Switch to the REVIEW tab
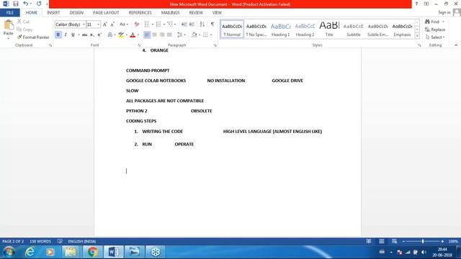461x259 pixels. point(196,13)
